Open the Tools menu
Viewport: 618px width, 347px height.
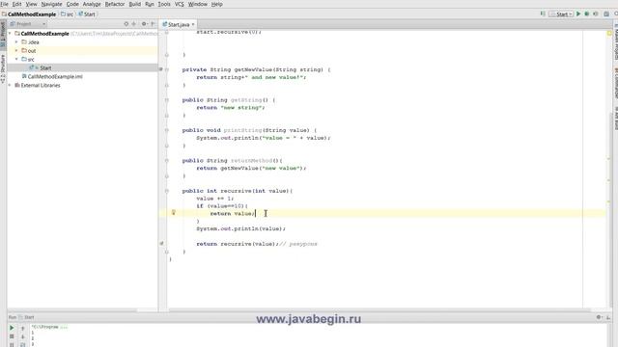click(164, 4)
